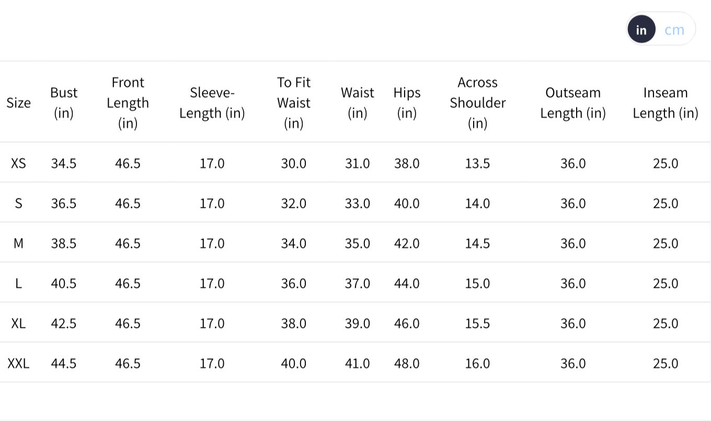711x421 pixels.
Task: Click the Bust (in) column header
Action: pyautogui.click(x=64, y=103)
